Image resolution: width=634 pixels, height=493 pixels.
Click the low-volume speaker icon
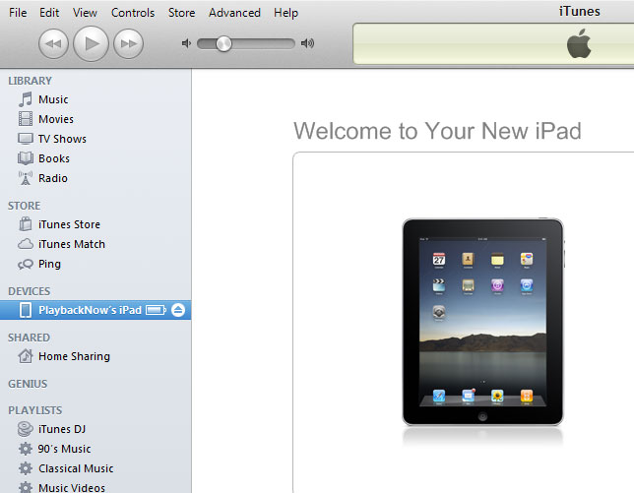(x=186, y=43)
